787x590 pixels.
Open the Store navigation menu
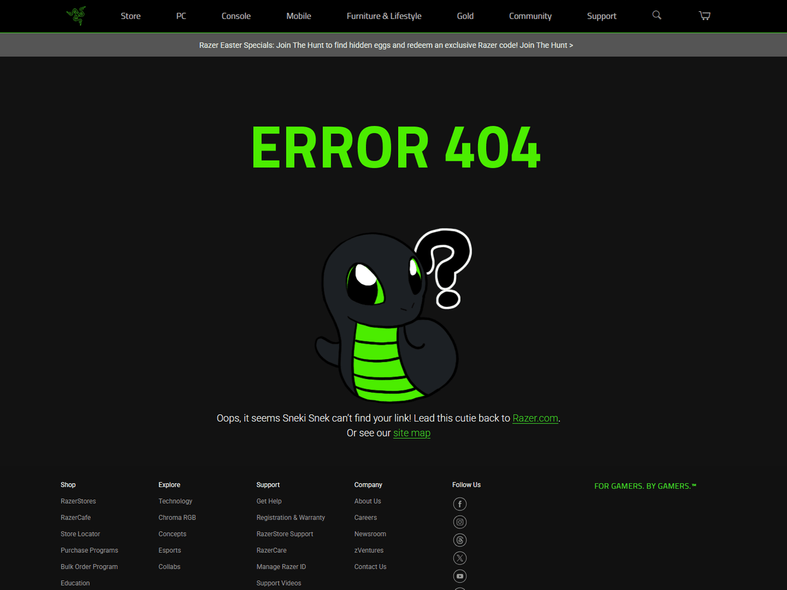pyautogui.click(x=131, y=16)
